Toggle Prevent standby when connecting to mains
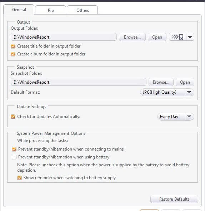 pos(14,149)
